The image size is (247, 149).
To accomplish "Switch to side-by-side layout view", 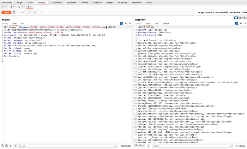I will pos(236,17).
